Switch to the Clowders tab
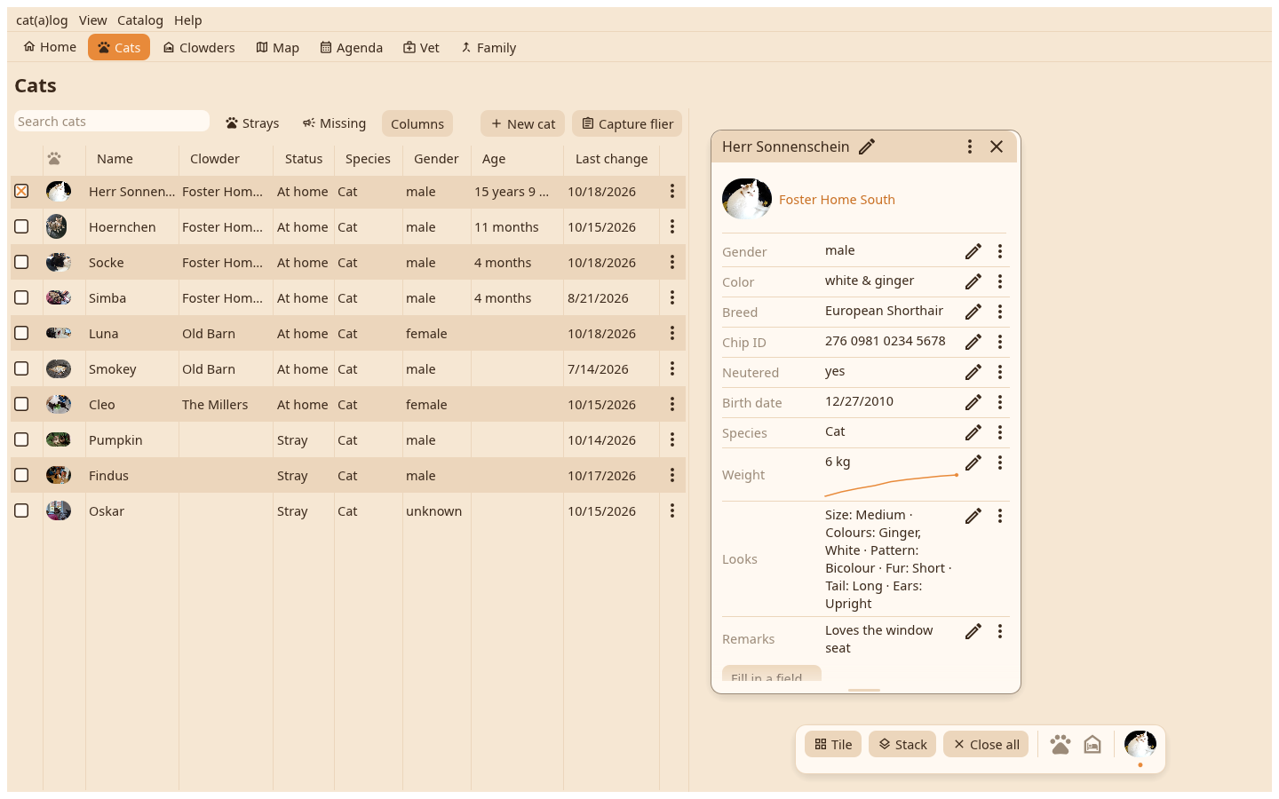Screen dimensions: 1279x799 click(199, 47)
